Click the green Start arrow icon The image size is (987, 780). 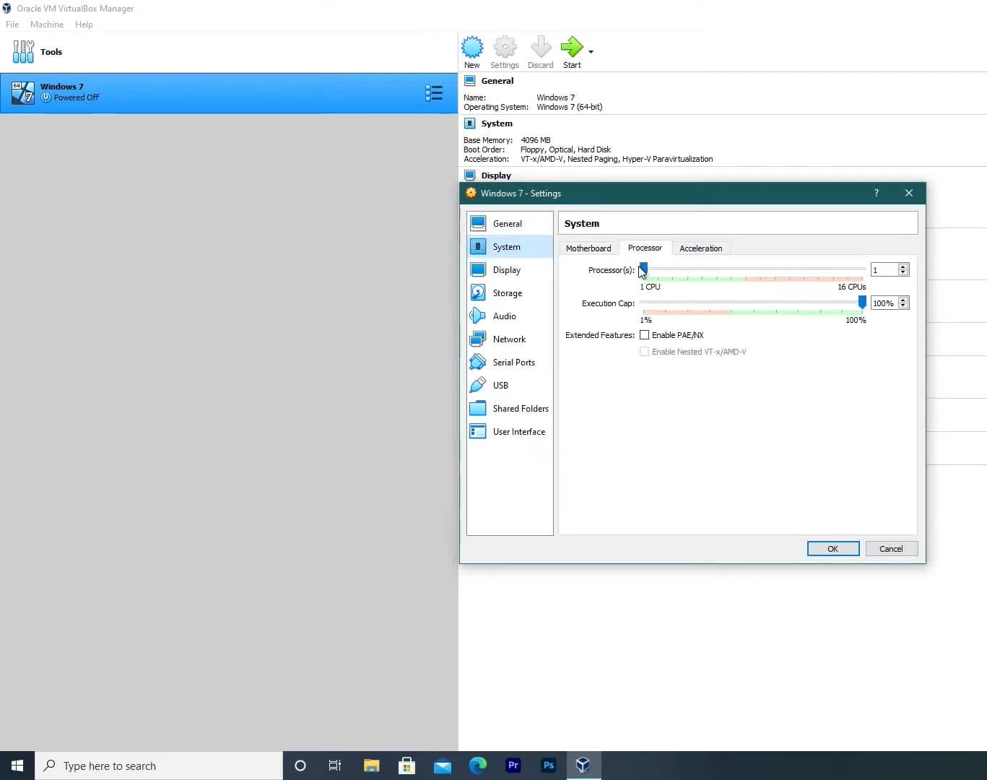(571, 48)
